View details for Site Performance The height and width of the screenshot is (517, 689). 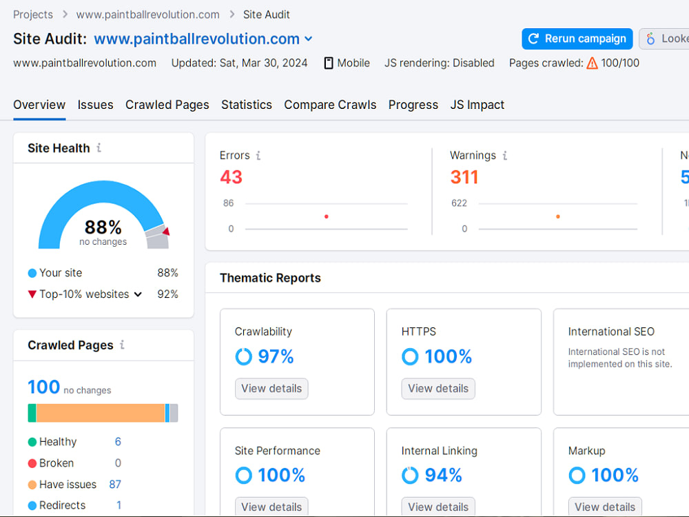(x=271, y=507)
